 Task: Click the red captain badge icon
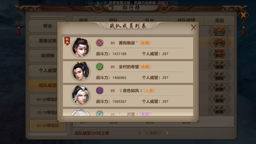(x=67, y=41)
